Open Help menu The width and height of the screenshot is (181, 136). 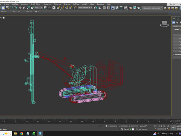click(x=109, y=4)
